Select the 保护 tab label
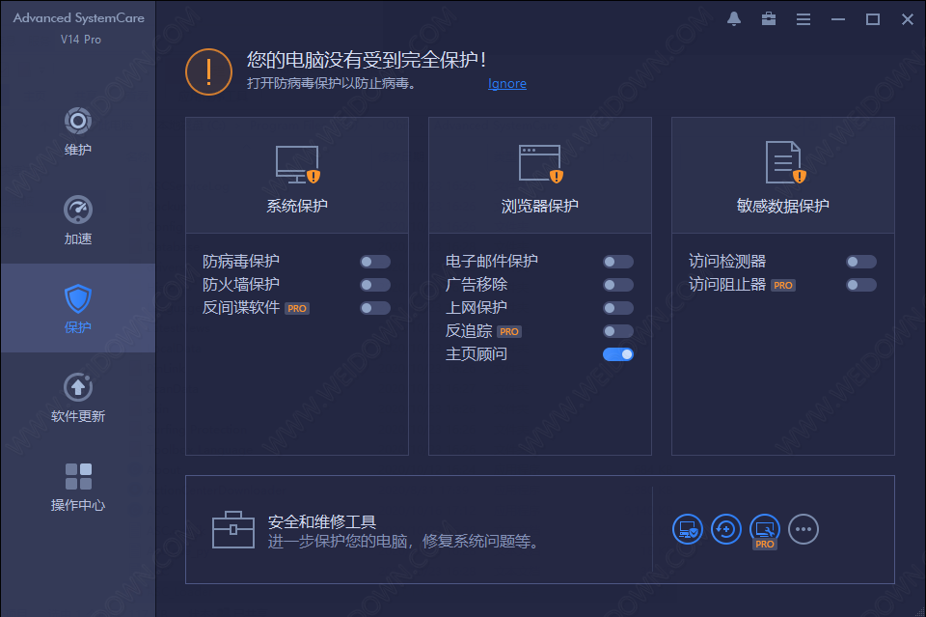926x617 pixels. [78, 327]
